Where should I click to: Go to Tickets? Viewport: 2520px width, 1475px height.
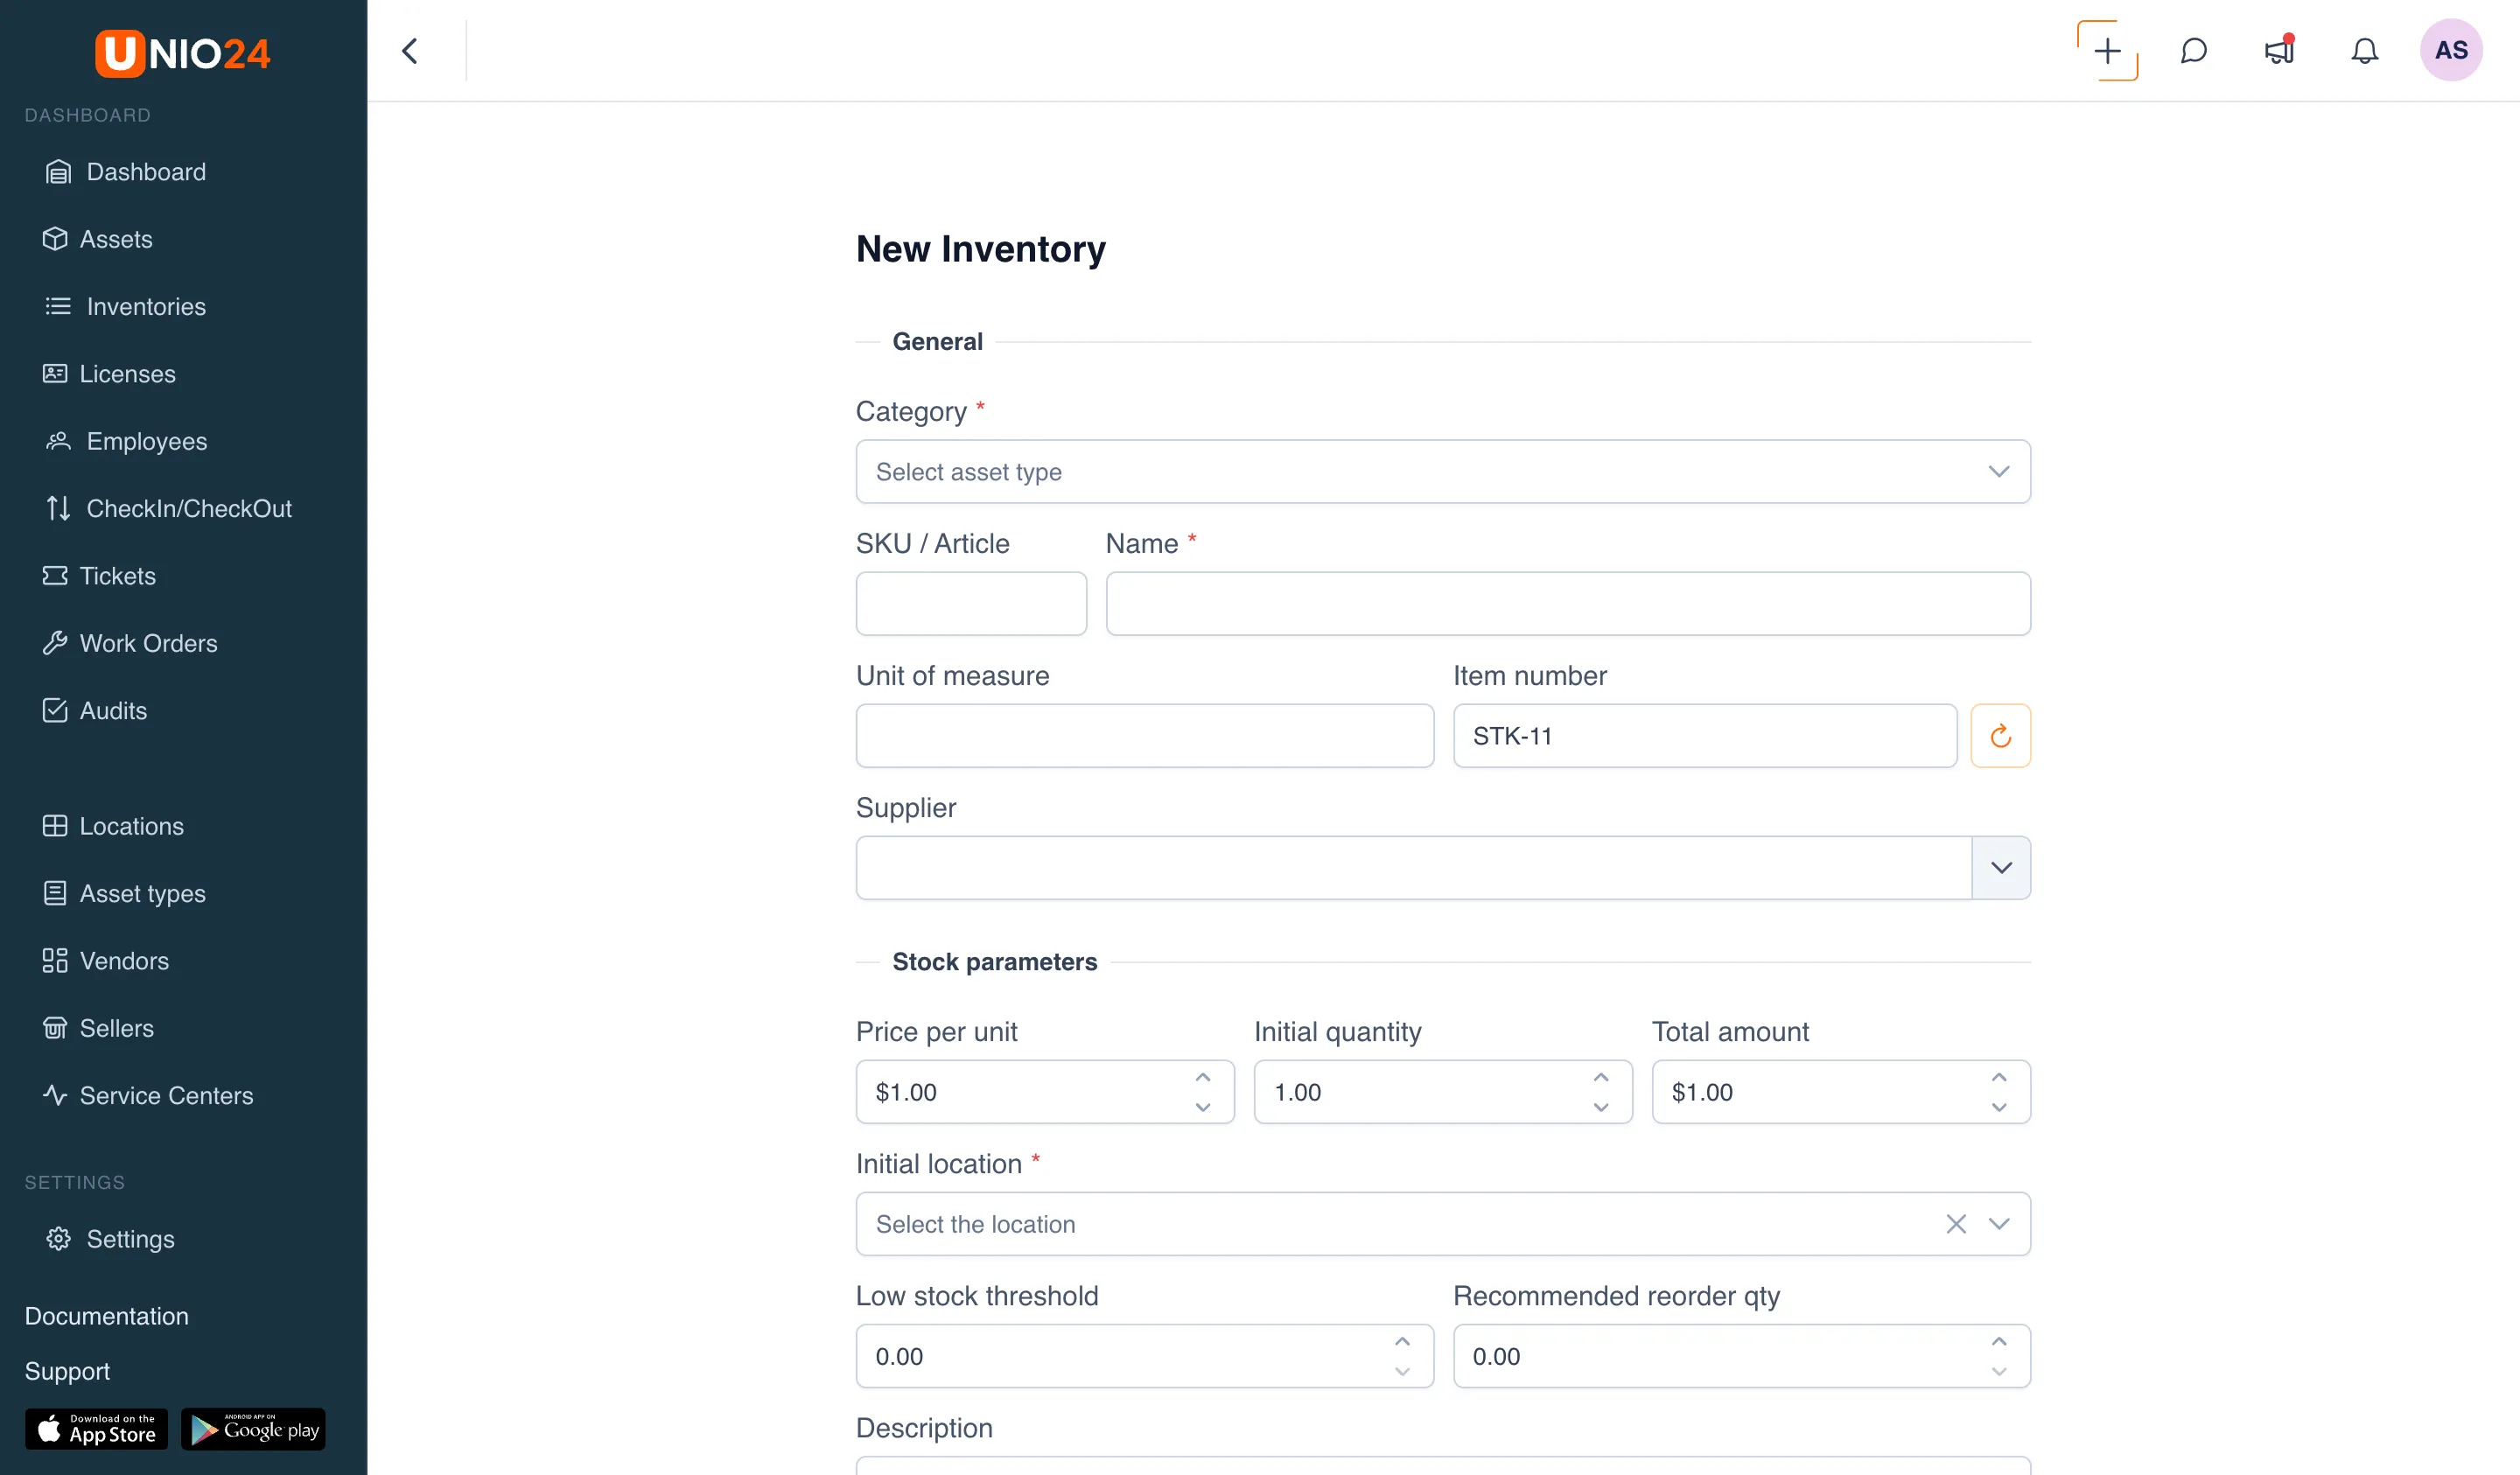100,576
